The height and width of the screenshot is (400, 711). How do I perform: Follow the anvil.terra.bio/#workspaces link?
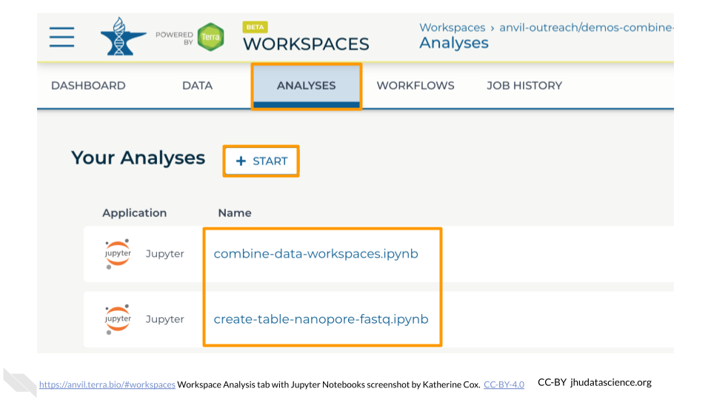click(107, 384)
